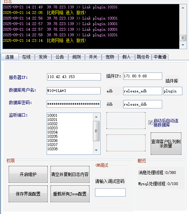The height and width of the screenshot is (214, 189).
Task: Select port 10202 in the list
Action: click(52, 124)
